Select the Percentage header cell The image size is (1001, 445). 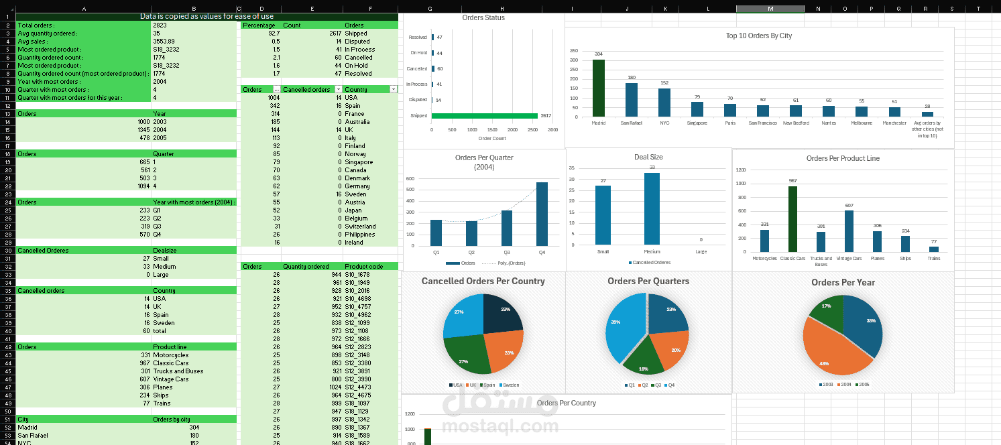tap(261, 25)
